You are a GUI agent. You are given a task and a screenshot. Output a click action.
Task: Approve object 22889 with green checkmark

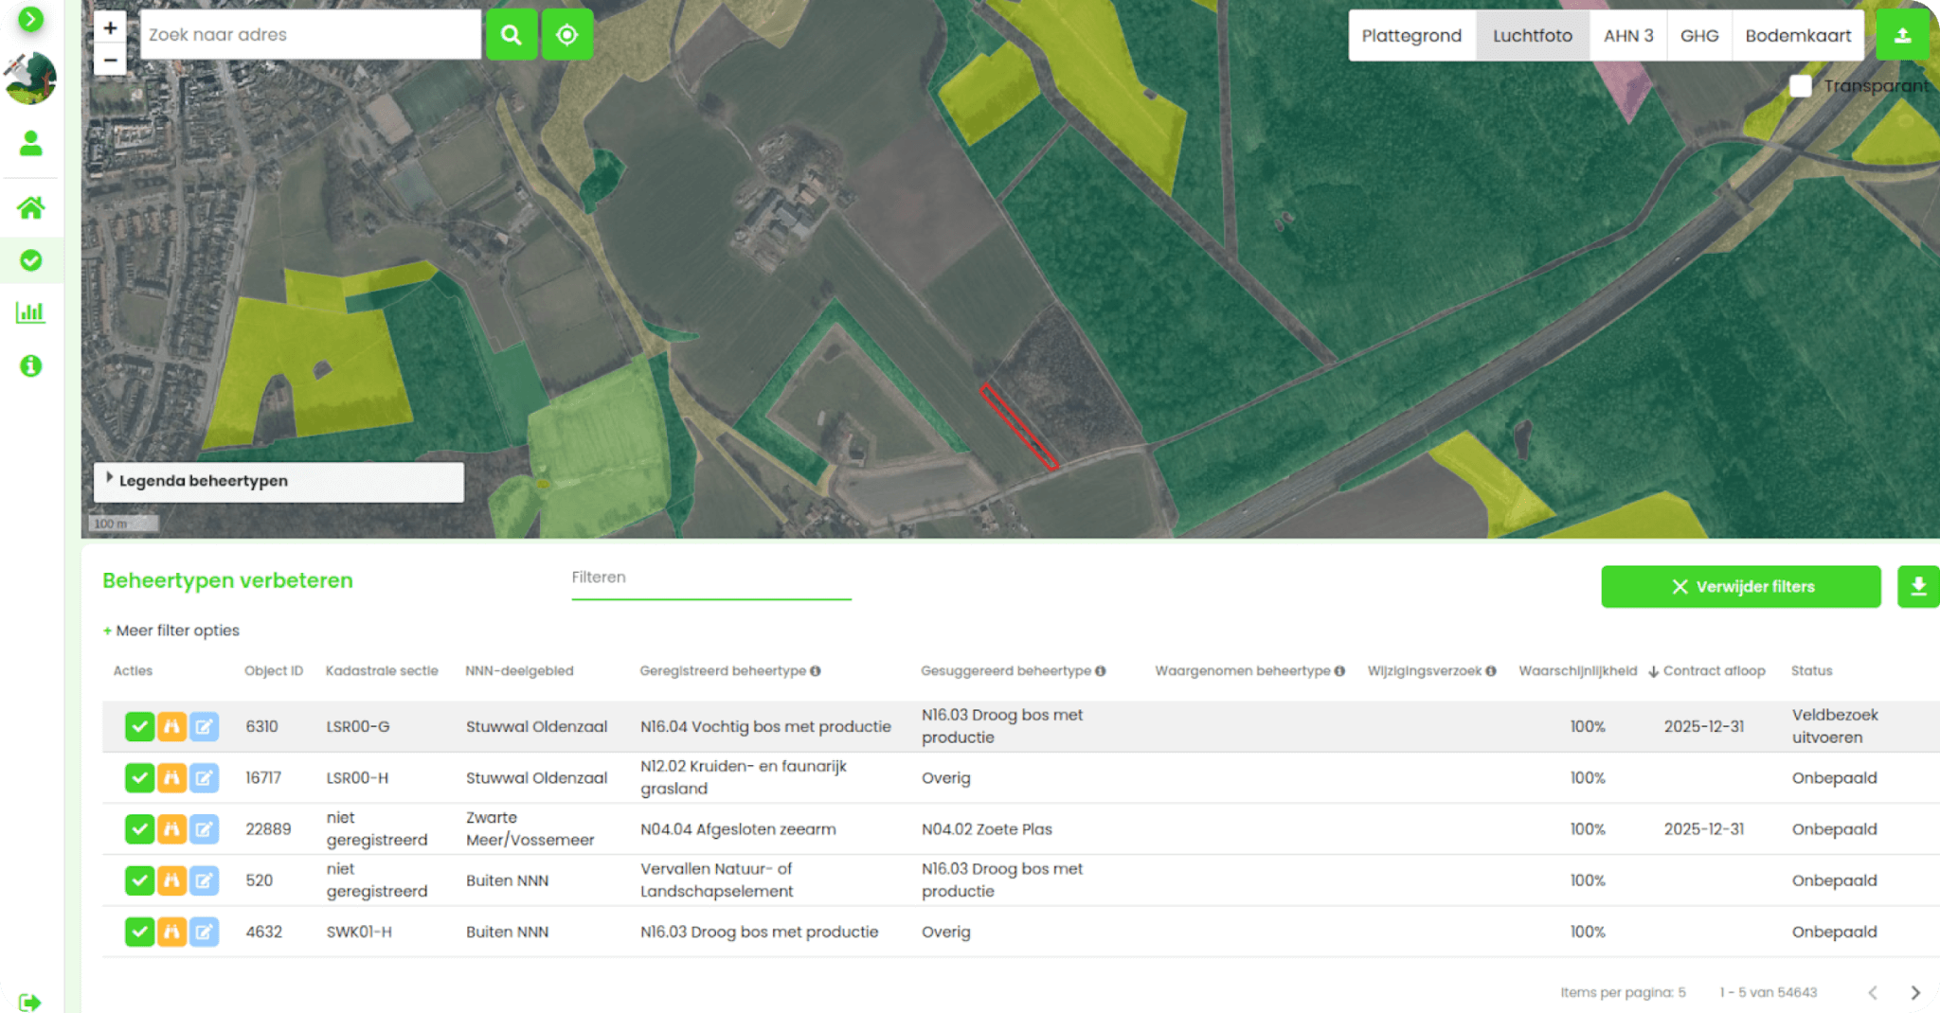point(139,829)
